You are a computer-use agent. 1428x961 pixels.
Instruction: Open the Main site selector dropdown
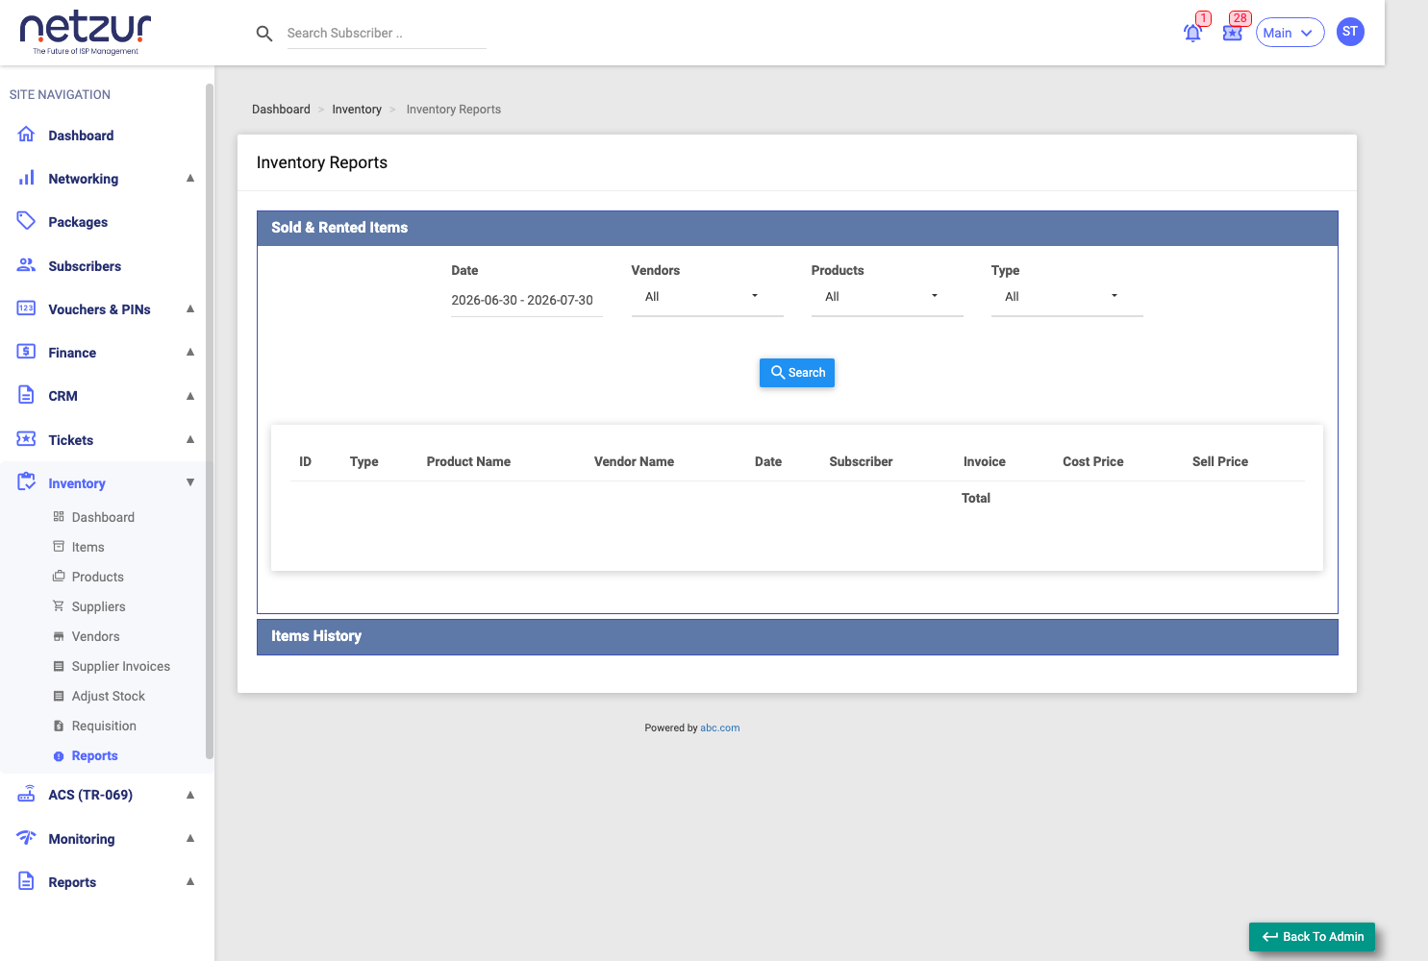1290,33
